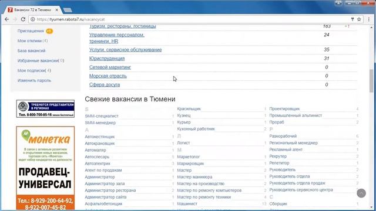The width and height of the screenshot is (376, 211).
Task: Open Машинист vacancies
Action: 187,204
